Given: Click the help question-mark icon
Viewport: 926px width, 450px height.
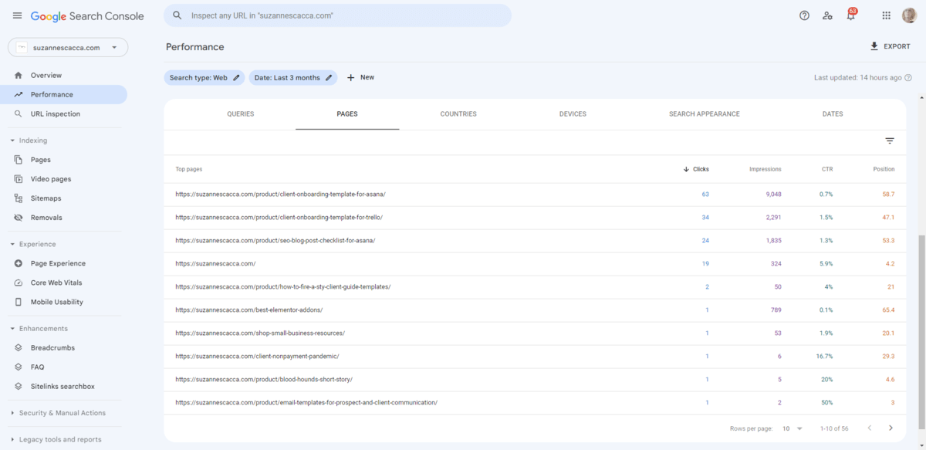Looking at the screenshot, I should [804, 15].
